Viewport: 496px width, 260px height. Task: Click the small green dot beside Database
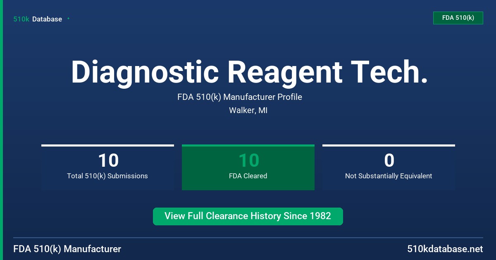pyautogui.click(x=68, y=19)
